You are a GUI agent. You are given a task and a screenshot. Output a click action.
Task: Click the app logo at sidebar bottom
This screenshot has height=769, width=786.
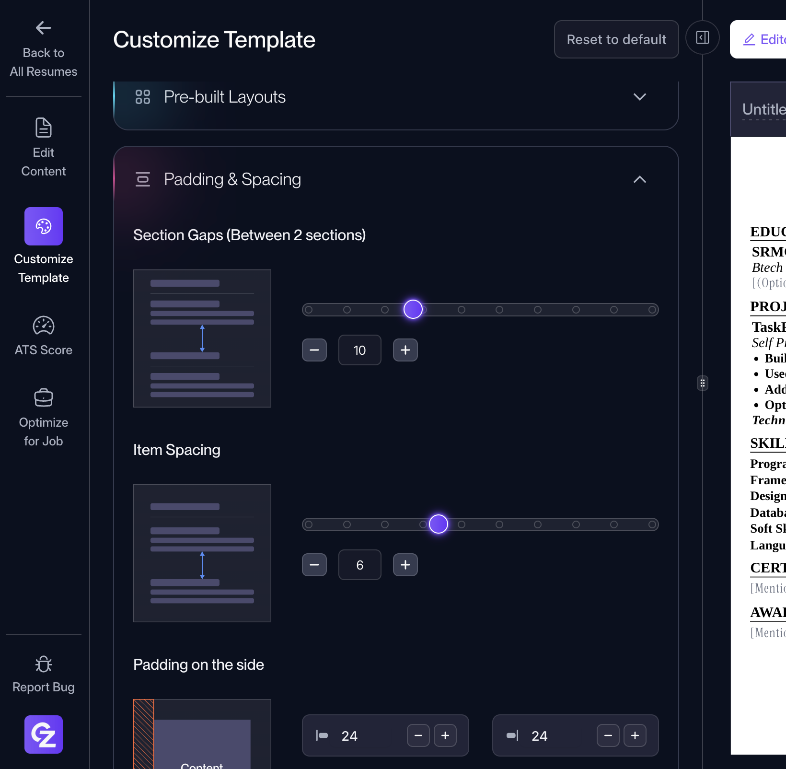(44, 734)
